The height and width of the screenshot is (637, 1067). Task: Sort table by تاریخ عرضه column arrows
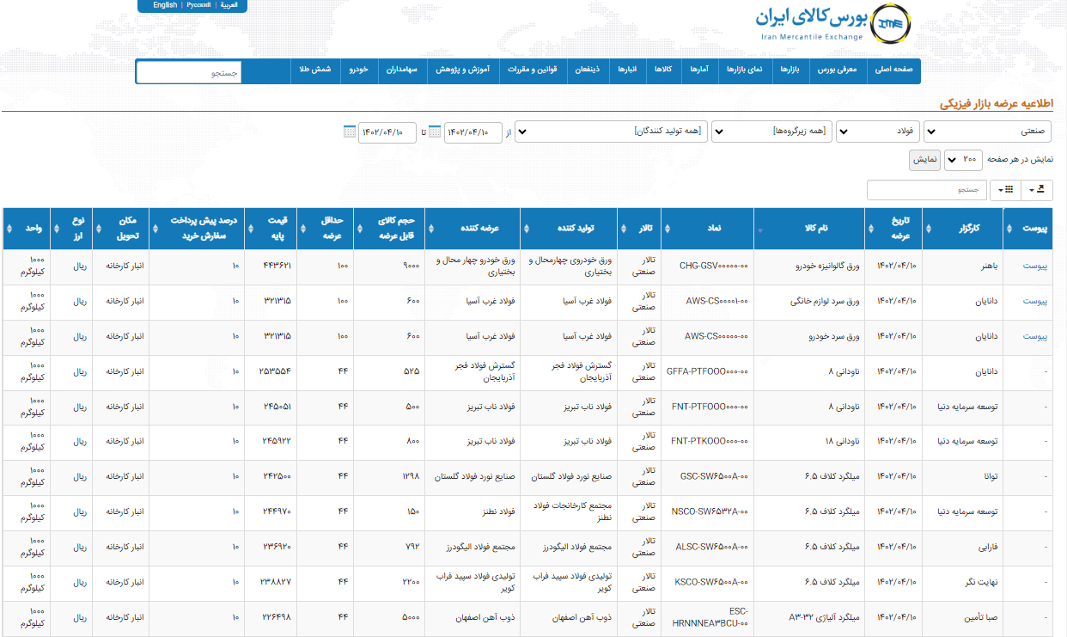[x=872, y=229]
